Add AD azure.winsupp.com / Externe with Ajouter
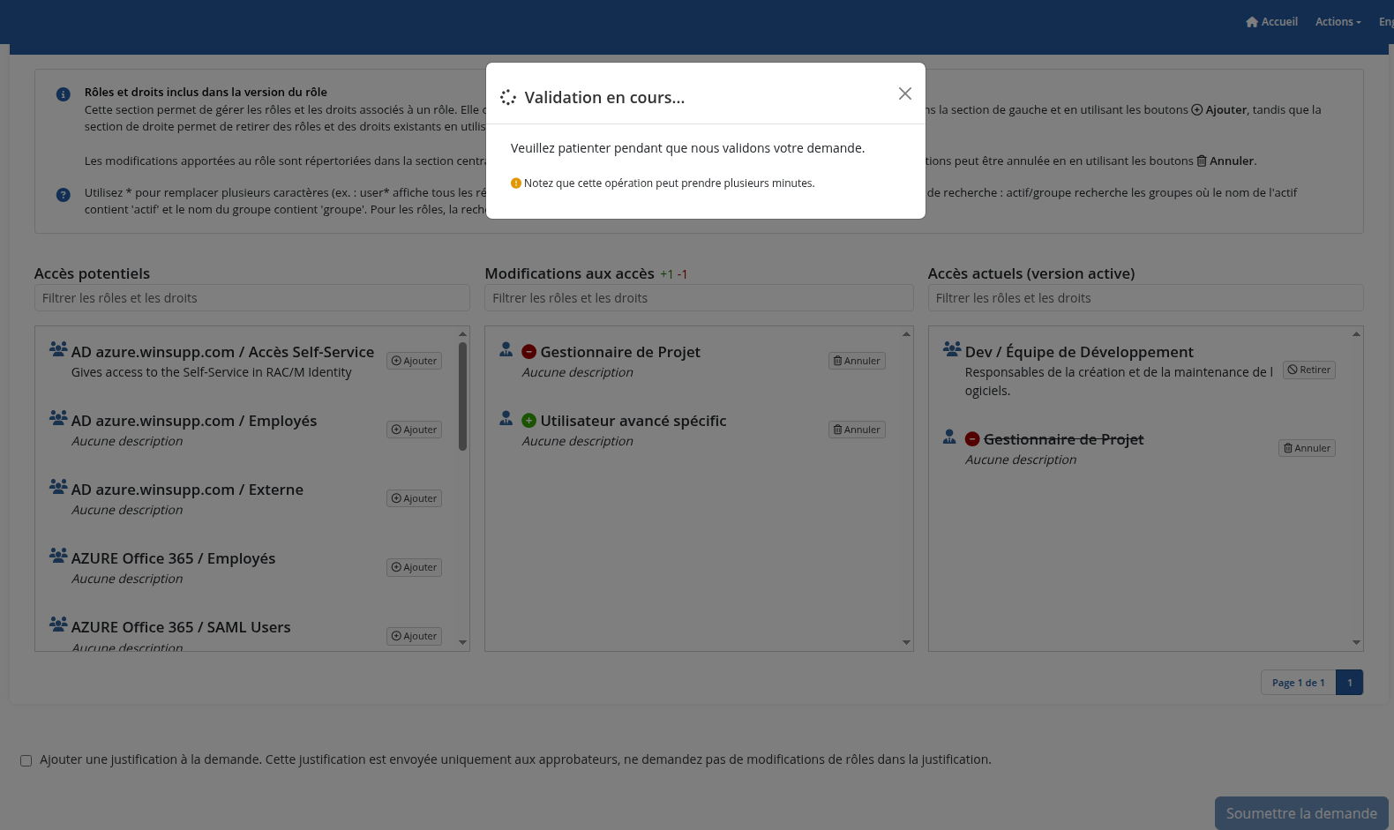 click(414, 498)
